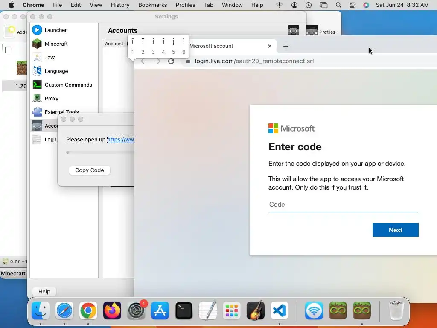Open Siri from menu bar

[366, 5]
